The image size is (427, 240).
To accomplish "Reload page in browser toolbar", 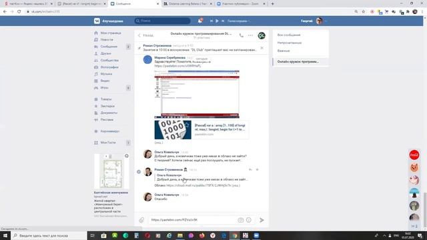I will (x=19, y=12).
